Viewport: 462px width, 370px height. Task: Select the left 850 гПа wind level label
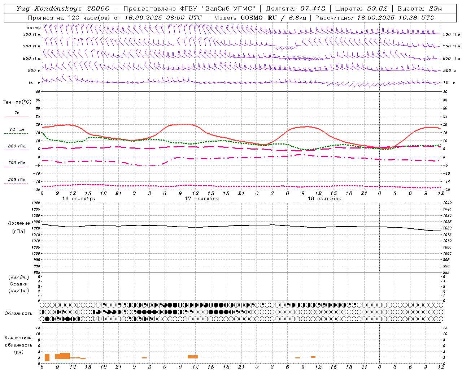pos(32,58)
